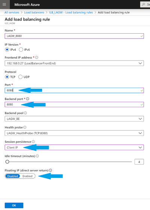Show info tooltip for Backend pool
Screen dimensions: 150x210
tap(25, 113)
